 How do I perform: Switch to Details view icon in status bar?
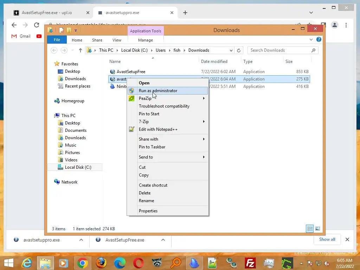310,229
